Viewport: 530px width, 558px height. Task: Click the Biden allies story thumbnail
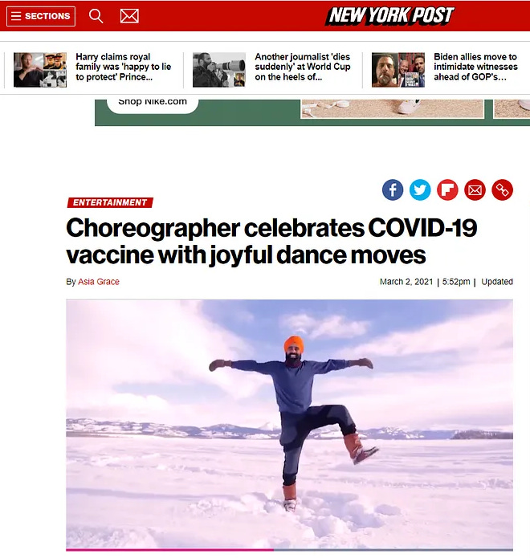click(x=398, y=70)
